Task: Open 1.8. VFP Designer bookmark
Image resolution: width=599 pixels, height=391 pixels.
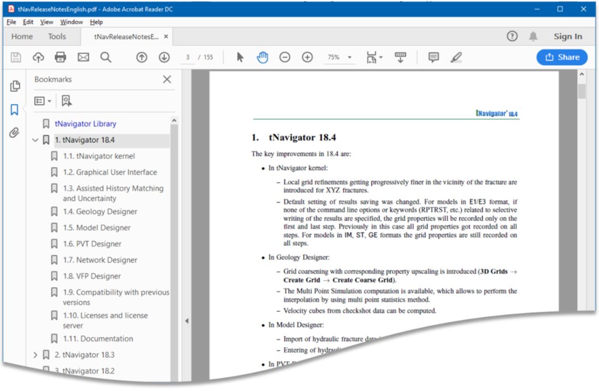Action: click(92, 276)
